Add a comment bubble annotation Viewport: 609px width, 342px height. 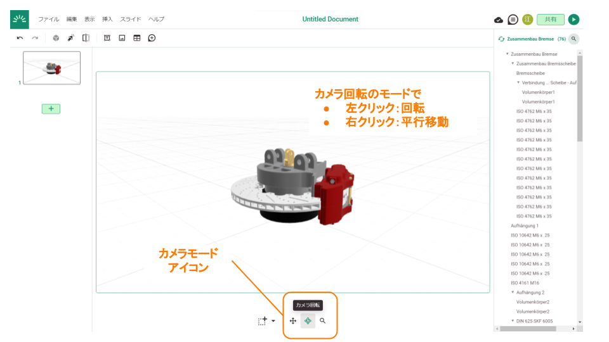point(152,38)
